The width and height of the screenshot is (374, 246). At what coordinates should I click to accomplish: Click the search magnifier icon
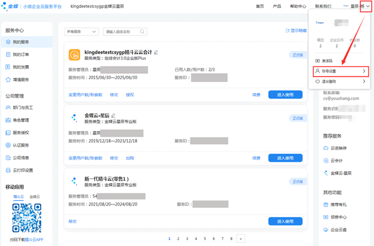coord(142,31)
